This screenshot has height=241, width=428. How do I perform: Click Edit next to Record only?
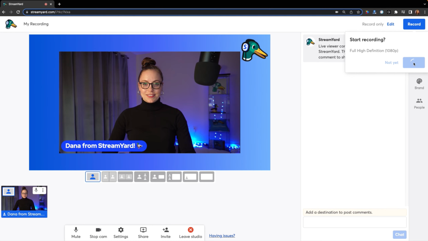391,24
